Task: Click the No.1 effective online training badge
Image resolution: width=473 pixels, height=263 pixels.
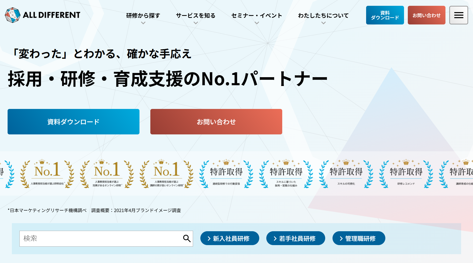Action: pyautogui.click(x=107, y=174)
